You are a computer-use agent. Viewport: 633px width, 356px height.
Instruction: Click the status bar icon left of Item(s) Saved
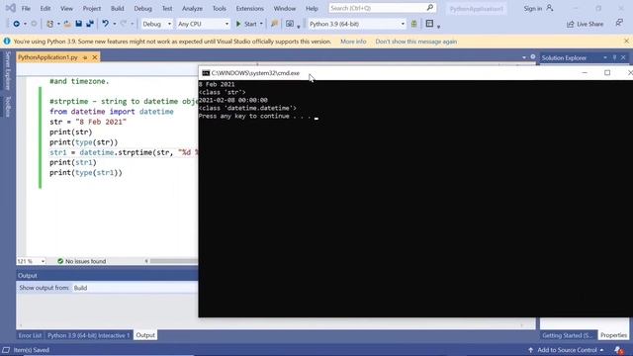pyautogui.click(x=6, y=350)
